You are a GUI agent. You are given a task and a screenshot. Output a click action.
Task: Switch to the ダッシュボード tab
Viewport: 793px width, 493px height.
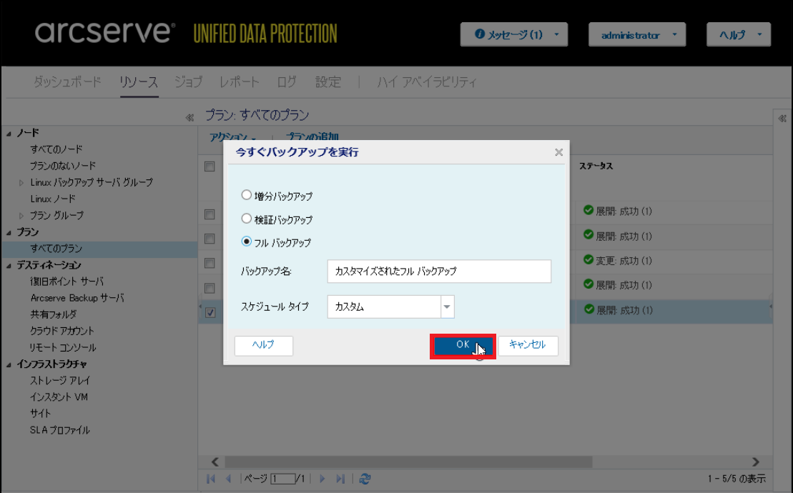[x=67, y=82]
